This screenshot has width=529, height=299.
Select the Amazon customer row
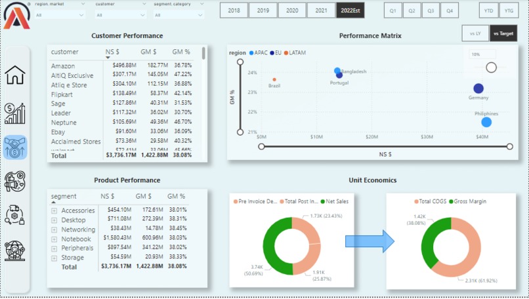pos(121,66)
